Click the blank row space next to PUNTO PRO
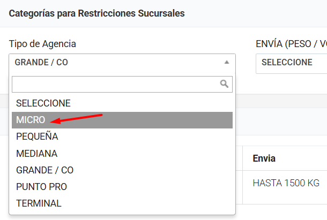The width and height of the screenshot is (327, 220). pyautogui.click(x=150, y=187)
